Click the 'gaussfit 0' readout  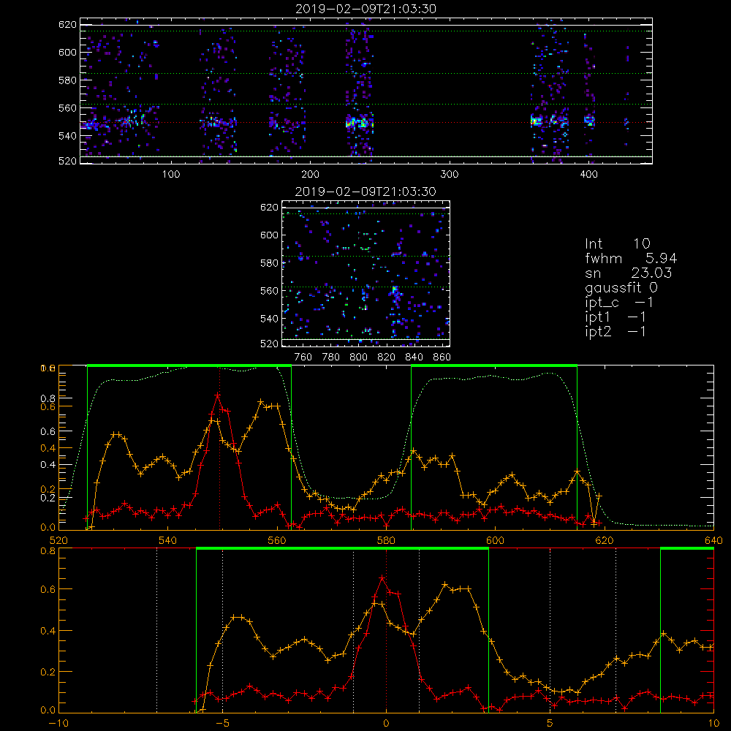tap(621, 287)
